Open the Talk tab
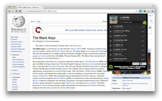Viewport: 162px width, 101px height. (38, 21)
